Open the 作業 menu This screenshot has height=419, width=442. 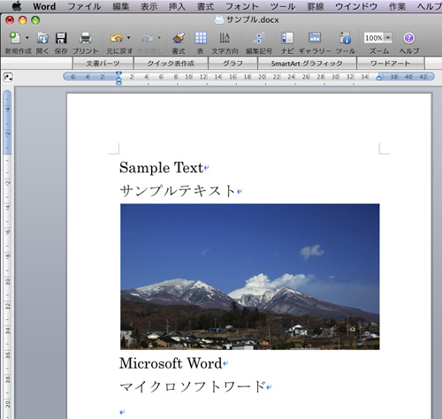397,6
